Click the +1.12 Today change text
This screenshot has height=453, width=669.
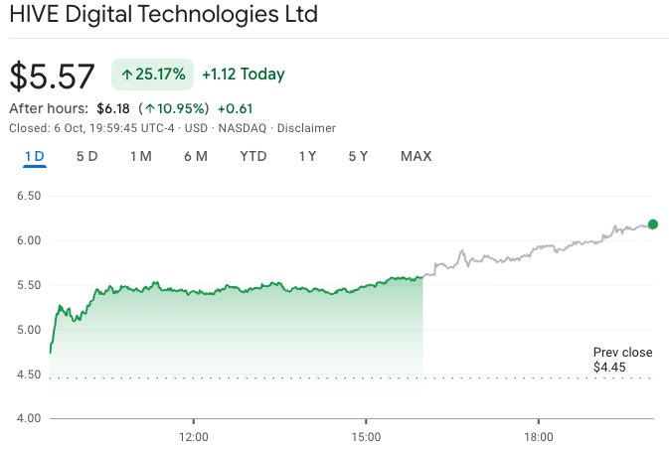click(x=243, y=75)
